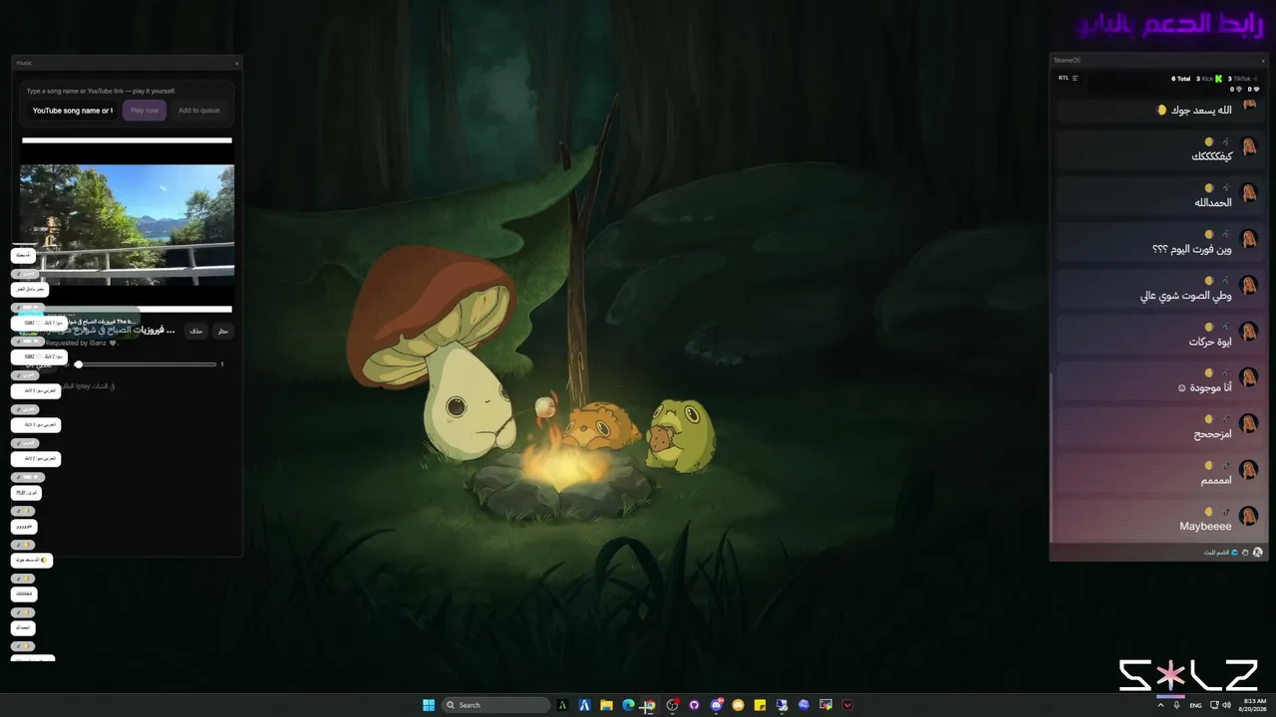Click the green Kick icon in chat header

[1218, 78]
